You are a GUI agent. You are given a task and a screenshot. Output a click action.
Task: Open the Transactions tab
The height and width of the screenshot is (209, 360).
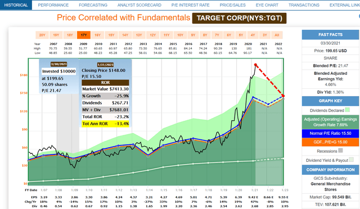click(x=304, y=5)
